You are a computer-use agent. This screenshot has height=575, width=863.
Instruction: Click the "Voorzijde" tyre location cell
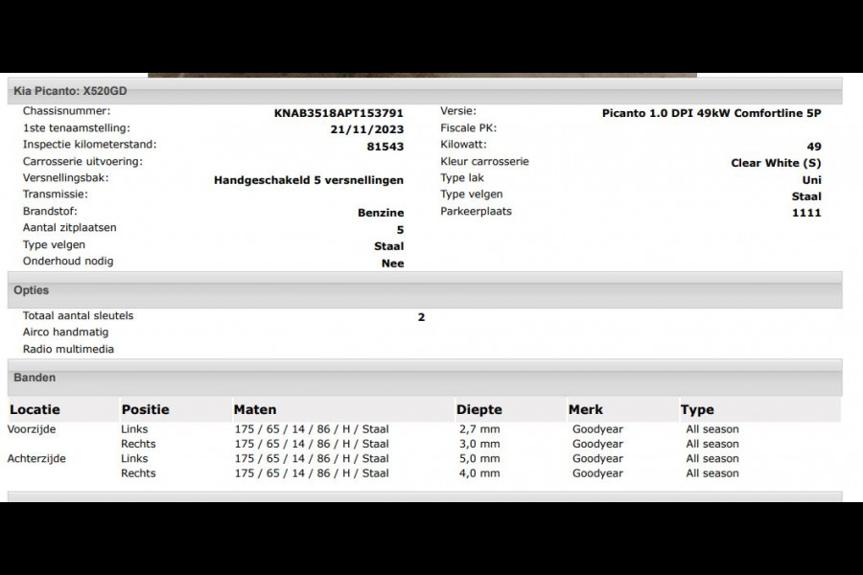coord(32,429)
